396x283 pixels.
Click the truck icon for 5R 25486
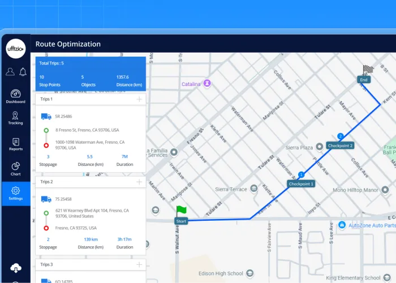[46, 117]
